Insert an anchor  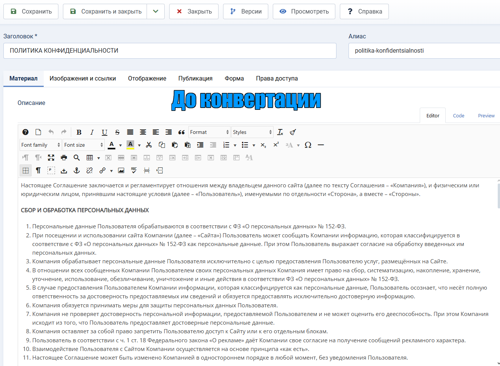click(77, 170)
